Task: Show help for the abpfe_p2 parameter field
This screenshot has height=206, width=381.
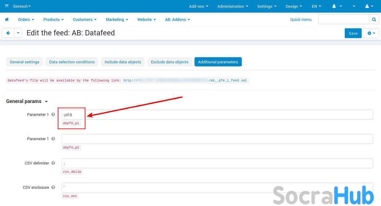Action: pyautogui.click(x=53, y=139)
